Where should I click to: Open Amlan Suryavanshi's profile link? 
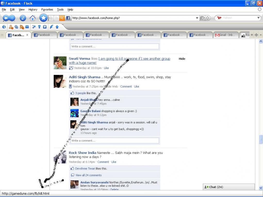[x=94, y=182]
